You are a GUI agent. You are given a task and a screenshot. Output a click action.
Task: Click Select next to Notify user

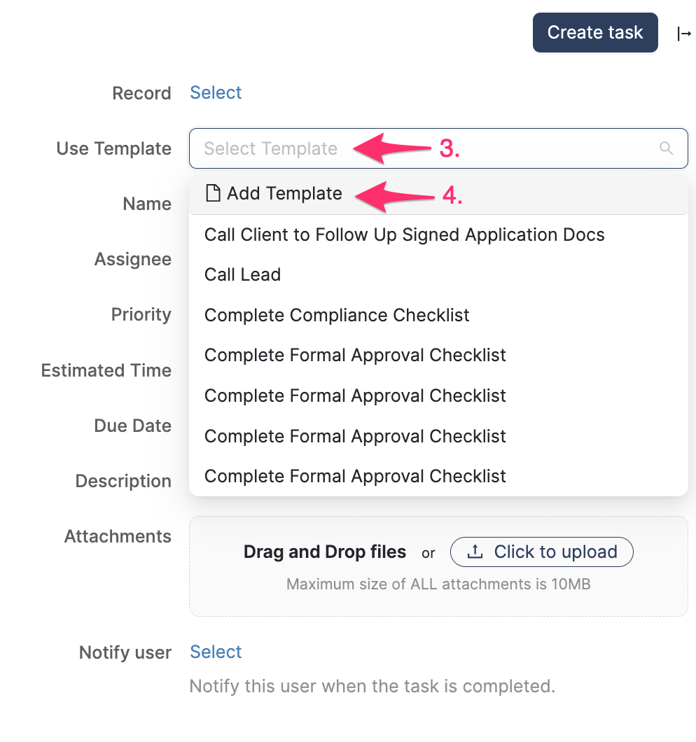point(216,652)
